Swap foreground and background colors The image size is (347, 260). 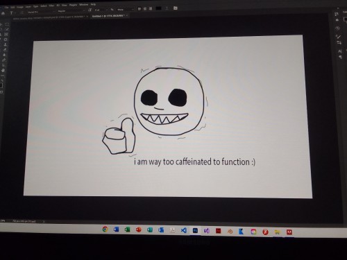[x=2, y=80]
